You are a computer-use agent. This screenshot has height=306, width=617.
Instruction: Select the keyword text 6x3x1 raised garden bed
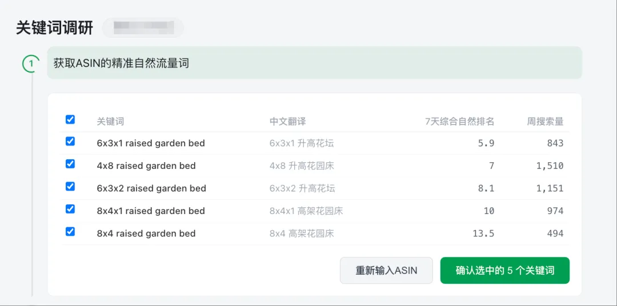(x=151, y=143)
